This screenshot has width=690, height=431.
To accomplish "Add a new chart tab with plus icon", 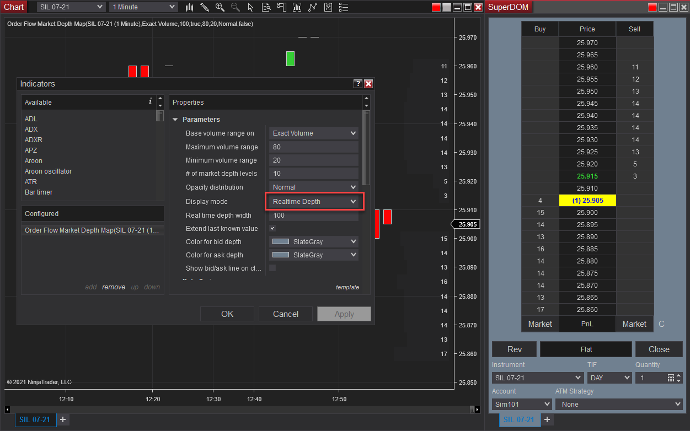I will (x=63, y=419).
